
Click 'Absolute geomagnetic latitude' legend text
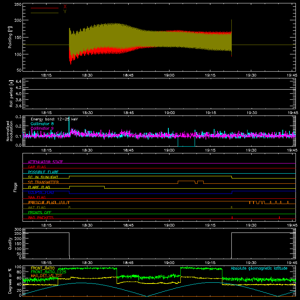(259, 268)
